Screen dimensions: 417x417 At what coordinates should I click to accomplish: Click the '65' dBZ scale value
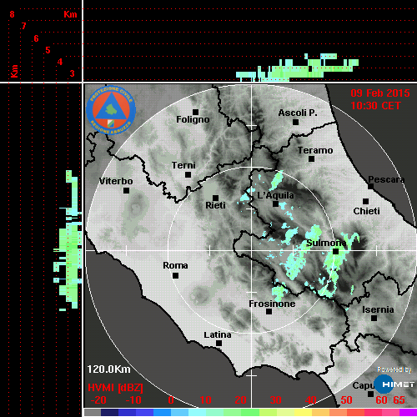(x=399, y=400)
